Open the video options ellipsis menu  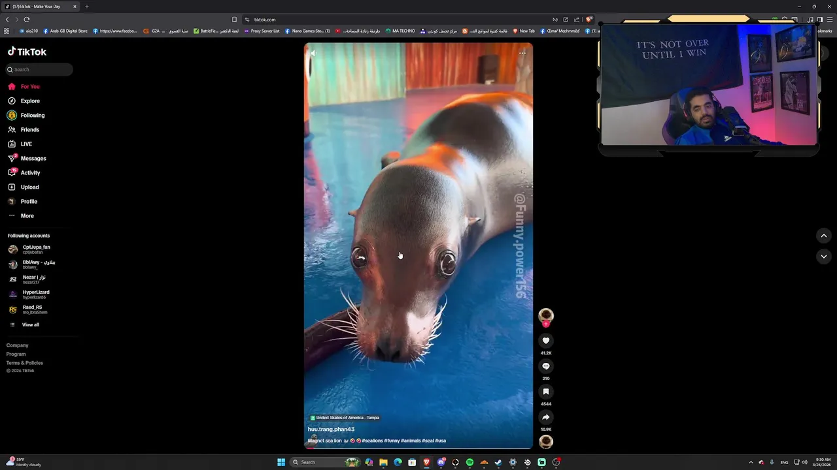(x=522, y=53)
